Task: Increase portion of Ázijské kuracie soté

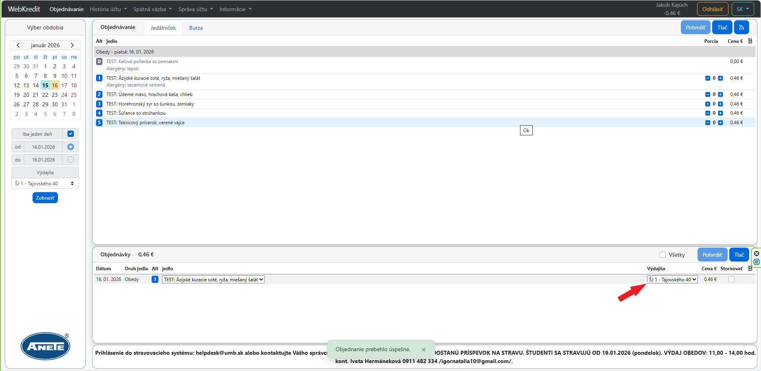Action: tap(721, 78)
